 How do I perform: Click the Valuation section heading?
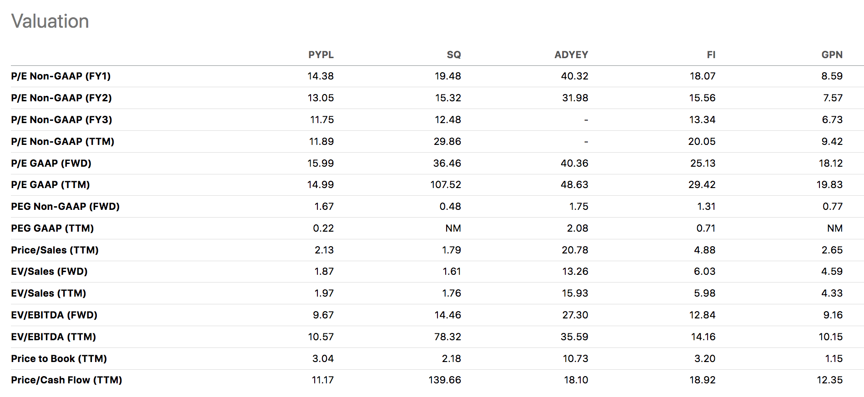pyautogui.click(x=50, y=21)
